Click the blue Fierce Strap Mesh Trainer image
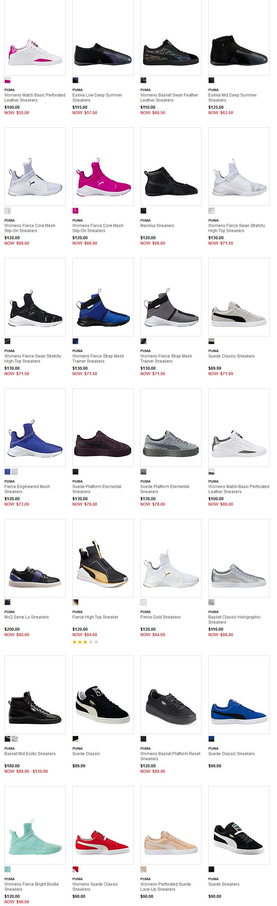This screenshot has height=906, width=277. [103, 297]
